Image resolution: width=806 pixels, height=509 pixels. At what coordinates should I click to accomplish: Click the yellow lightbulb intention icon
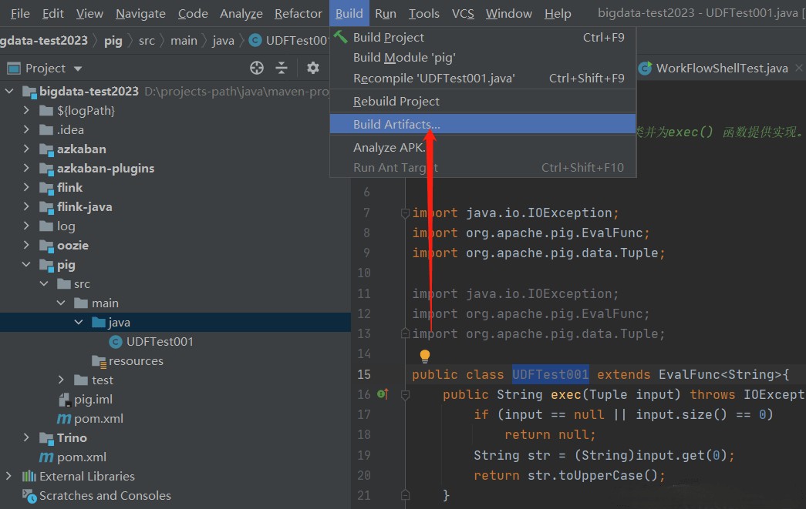pyautogui.click(x=424, y=356)
